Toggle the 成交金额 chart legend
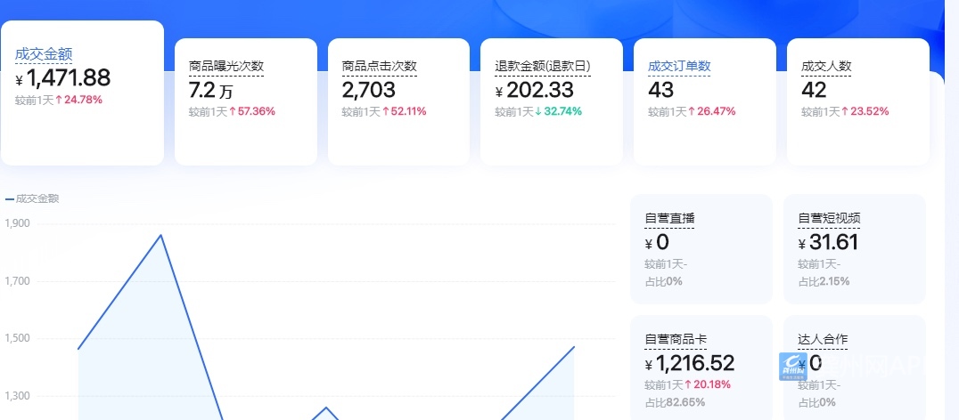This screenshot has width=959, height=420. pos(32,199)
